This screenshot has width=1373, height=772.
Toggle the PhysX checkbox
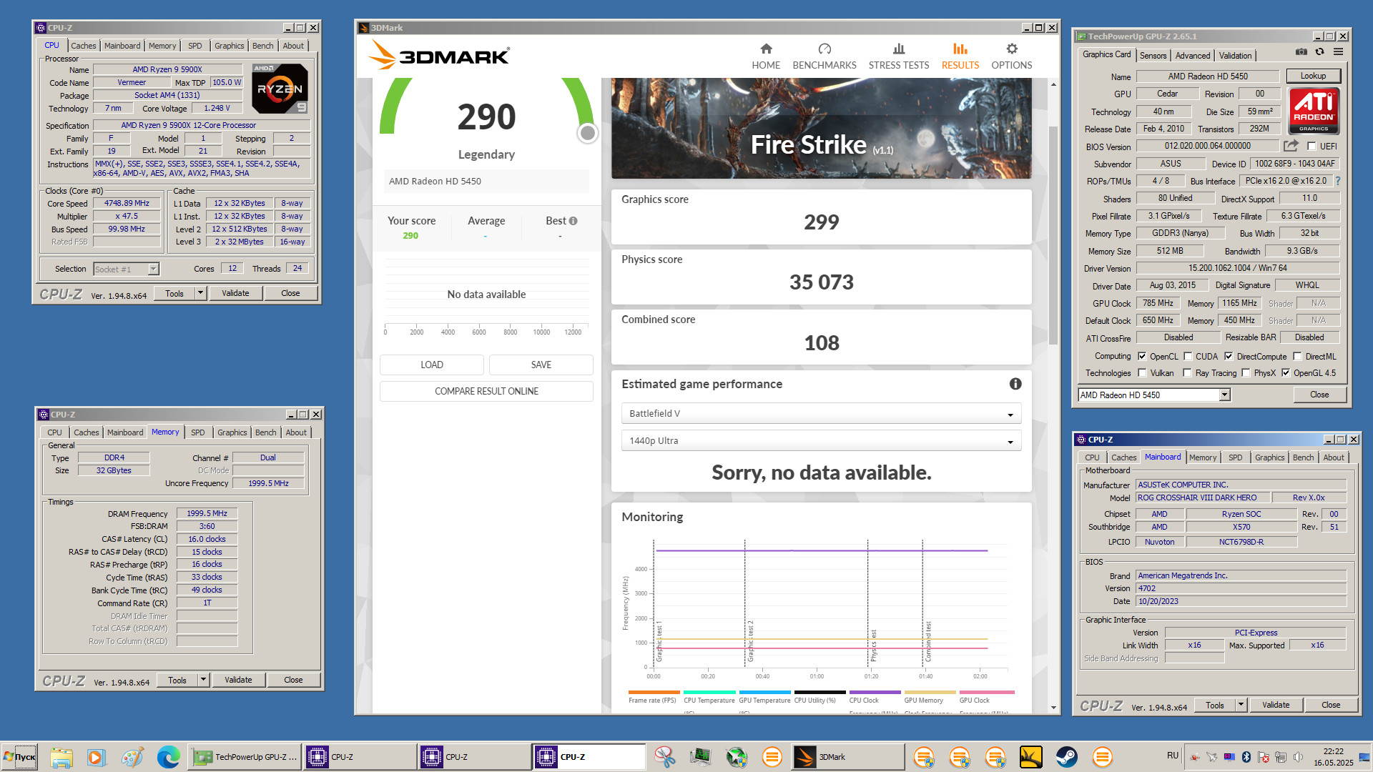coord(1246,372)
